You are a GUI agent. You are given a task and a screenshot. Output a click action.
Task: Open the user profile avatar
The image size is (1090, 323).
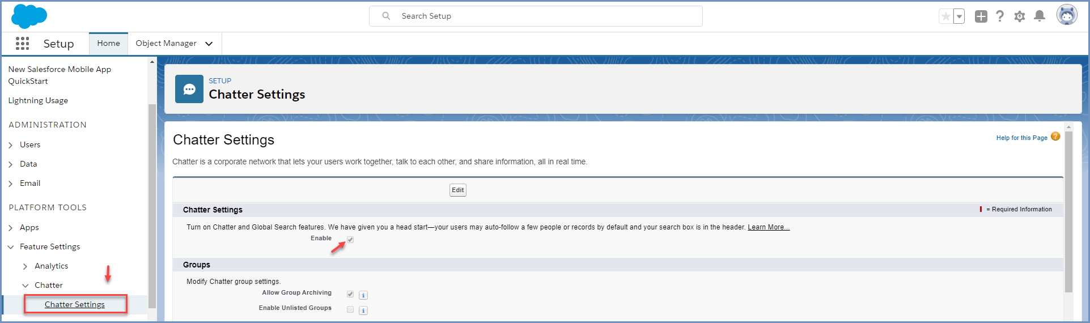coord(1067,15)
